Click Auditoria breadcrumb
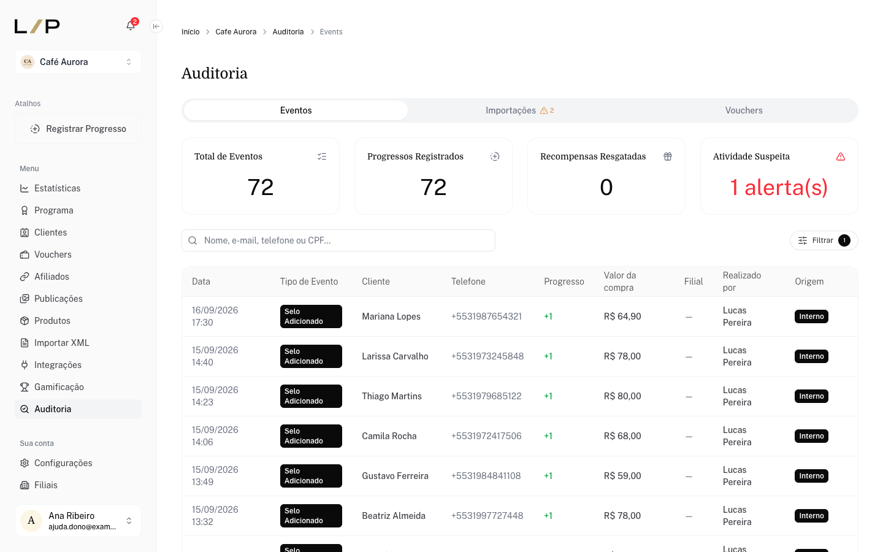 click(288, 32)
